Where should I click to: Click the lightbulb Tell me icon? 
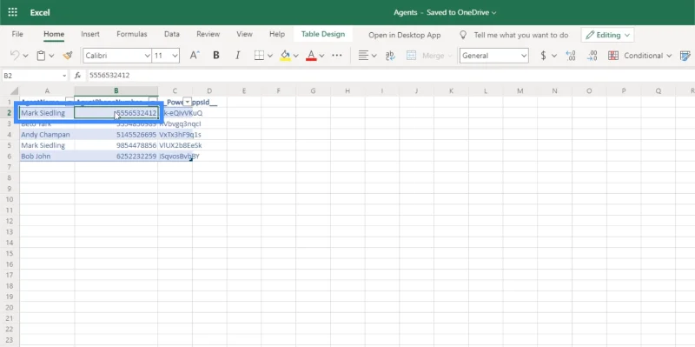(x=463, y=35)
